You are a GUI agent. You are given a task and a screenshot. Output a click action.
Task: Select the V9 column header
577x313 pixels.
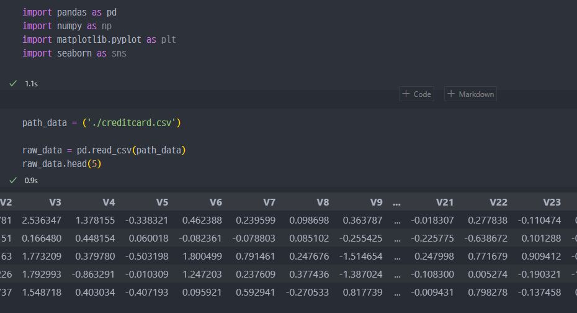click(x=376, y=202)
